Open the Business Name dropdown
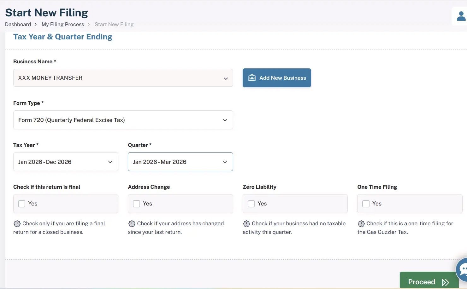The height and width of the screenshot is (289, 467). point(123,78)
